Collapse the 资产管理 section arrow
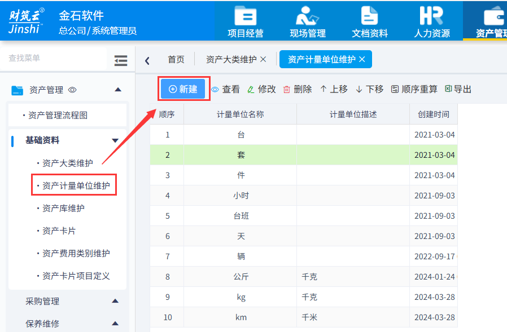The width and height of the screenshot is (507, 332). click(x=118, y=90)
